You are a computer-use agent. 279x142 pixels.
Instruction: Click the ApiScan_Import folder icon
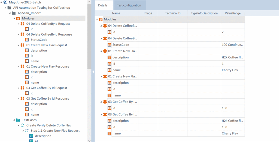pyautogui.click(x=14, y=13)
